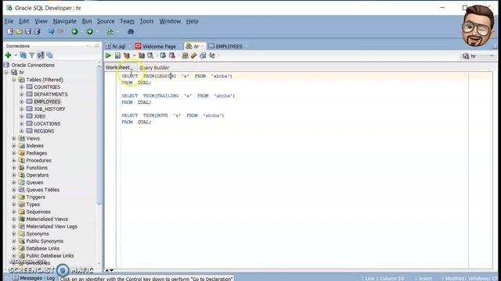Click the Schema Browser icon in Connections panel

41,55
